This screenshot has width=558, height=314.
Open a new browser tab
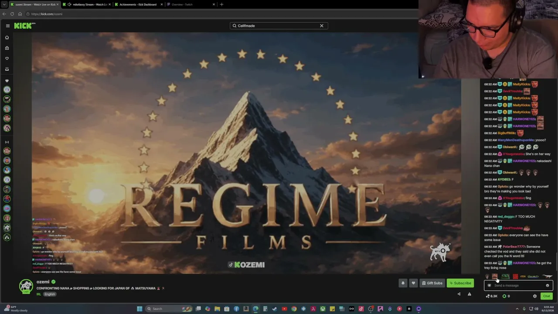point(221,4)
